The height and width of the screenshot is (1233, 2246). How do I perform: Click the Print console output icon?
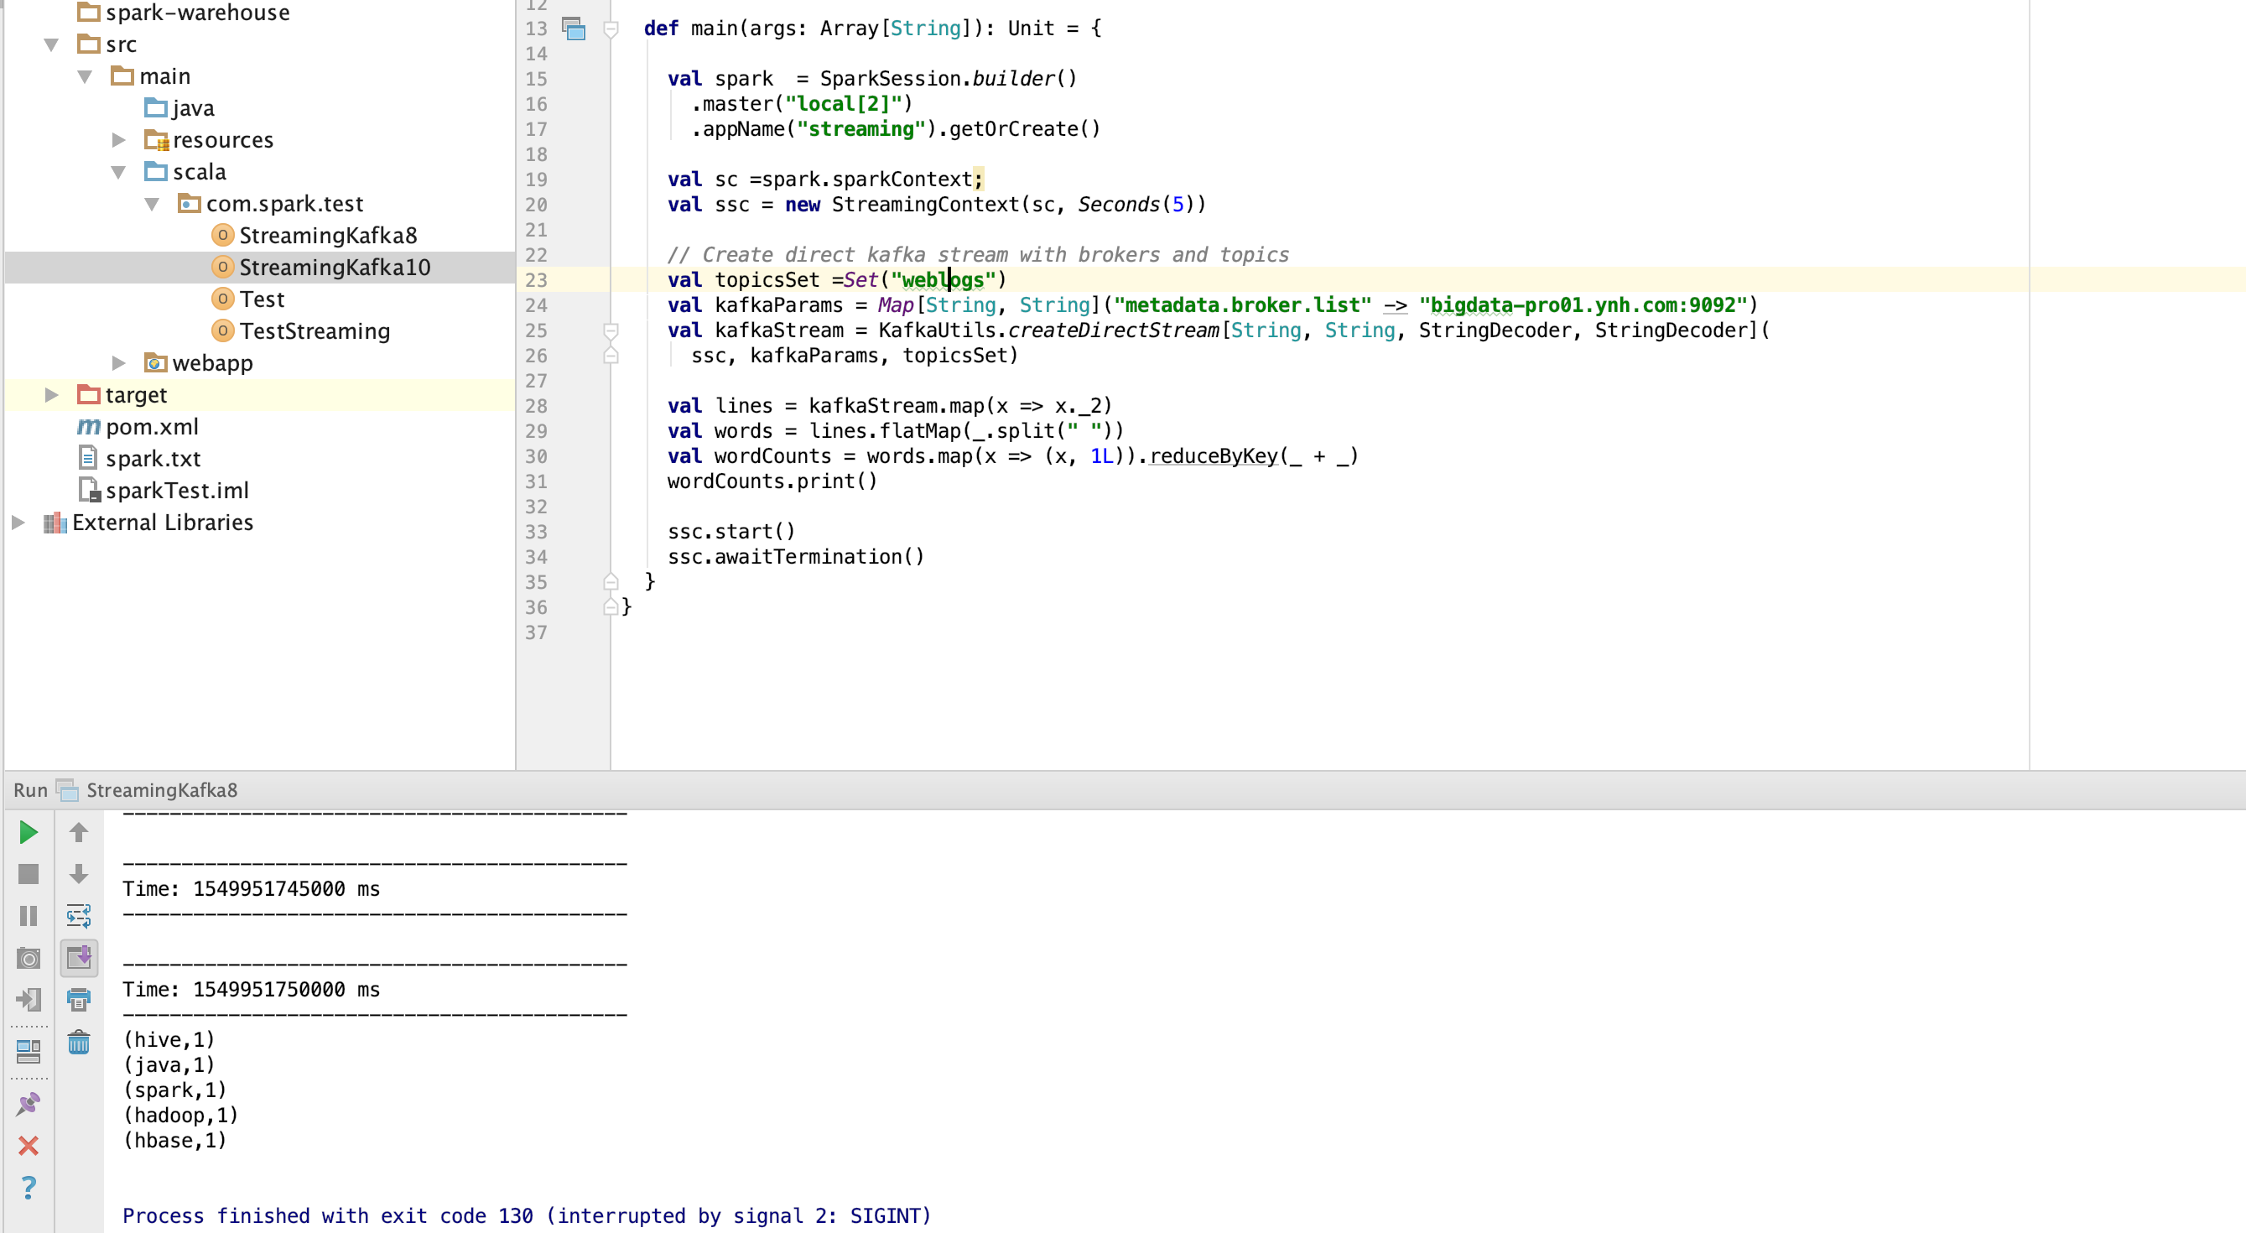[79, 999]
